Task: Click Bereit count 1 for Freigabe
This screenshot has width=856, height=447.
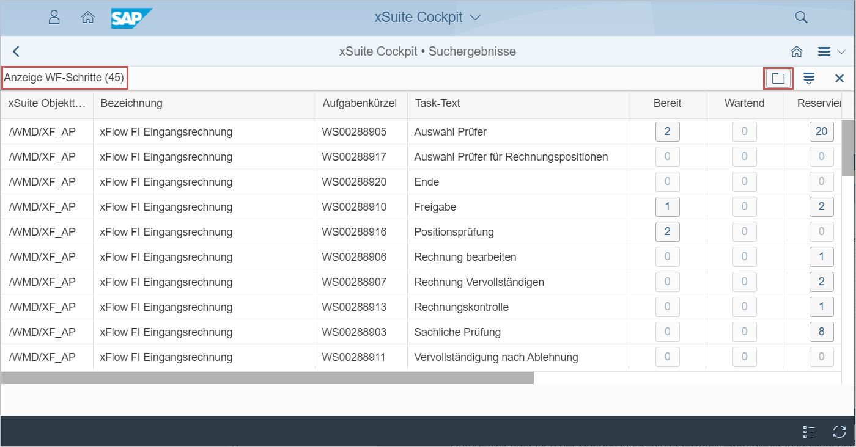Action: [x=667, y=206]
